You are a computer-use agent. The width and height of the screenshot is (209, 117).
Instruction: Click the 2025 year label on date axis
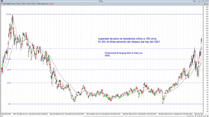point(155,114)
